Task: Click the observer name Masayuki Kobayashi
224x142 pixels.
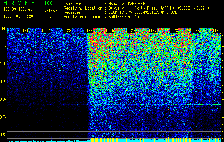Action: point(128,4)
